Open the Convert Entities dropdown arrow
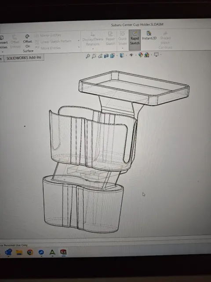Viewport: 211px width, 282px height. [3, 52]
